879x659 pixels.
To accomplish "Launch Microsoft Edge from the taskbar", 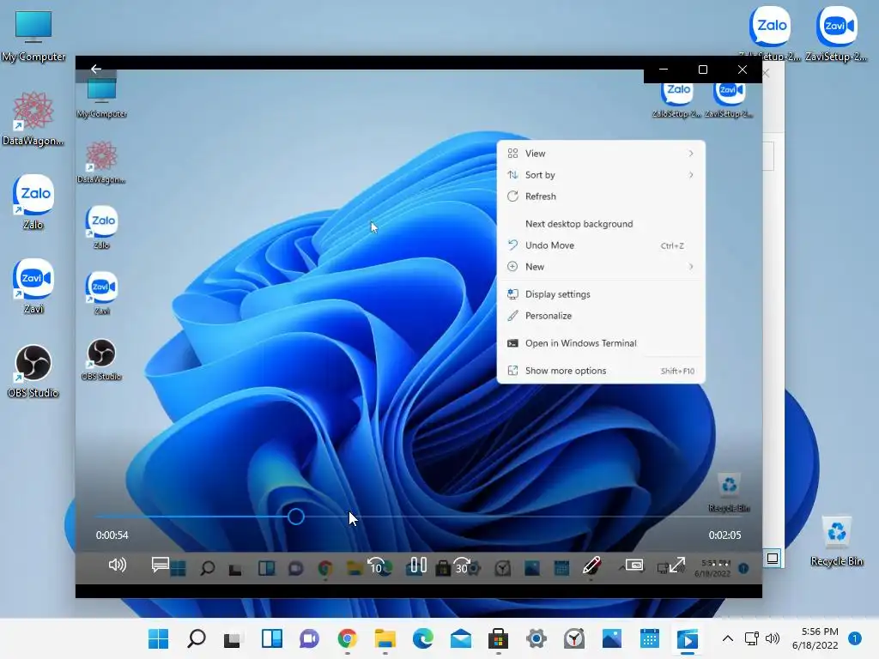I will pyautogui.click(x=422, y=638).
